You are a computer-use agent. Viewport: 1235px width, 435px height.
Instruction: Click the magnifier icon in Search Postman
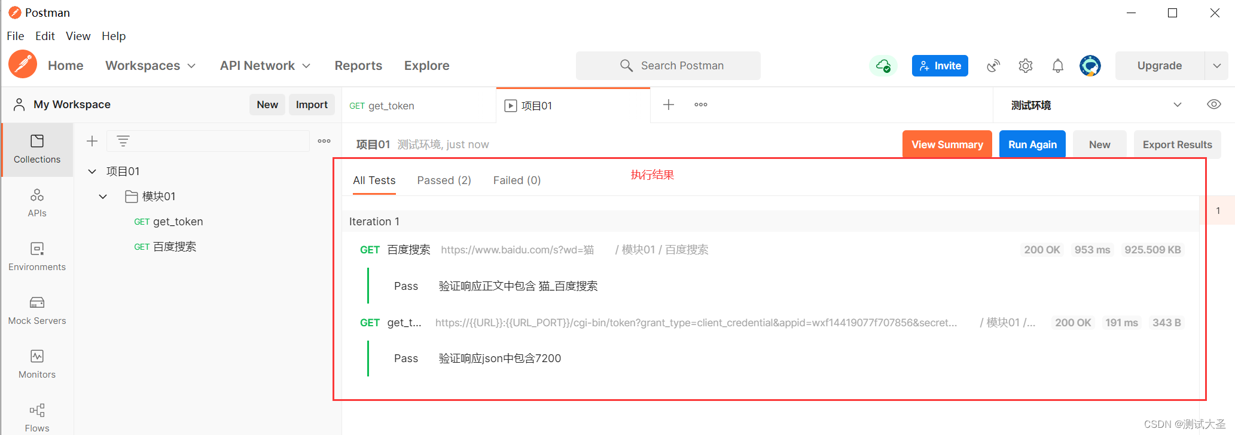(626, 66)
